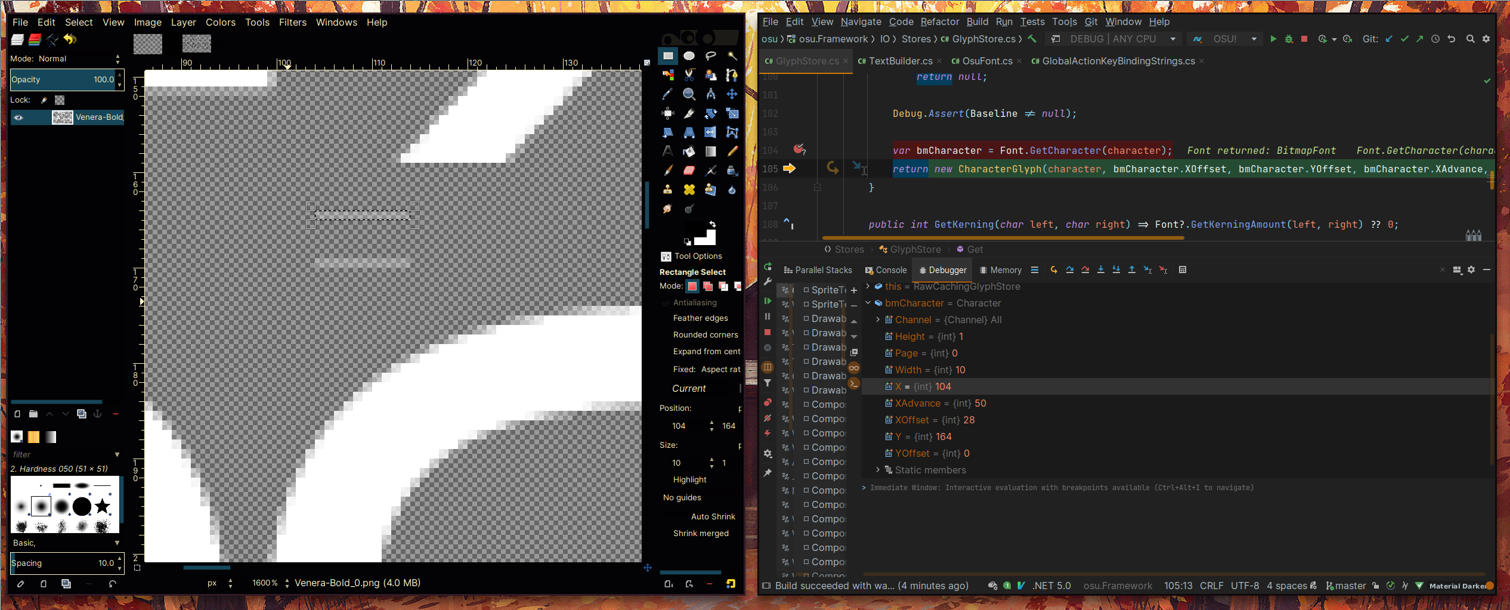This screenshot has width=1510, height=610.
Task: Select the Fuzzy Select tool in GIMP
Action: coord(732,56)
